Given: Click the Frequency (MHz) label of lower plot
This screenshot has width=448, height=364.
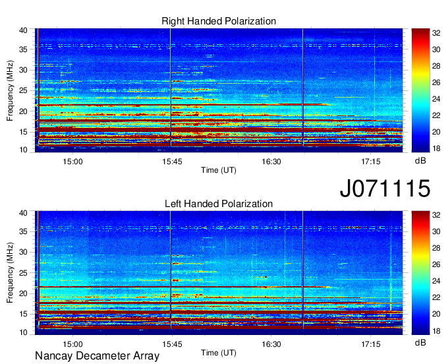Looking at the screenshot, I should coord(10,273).
